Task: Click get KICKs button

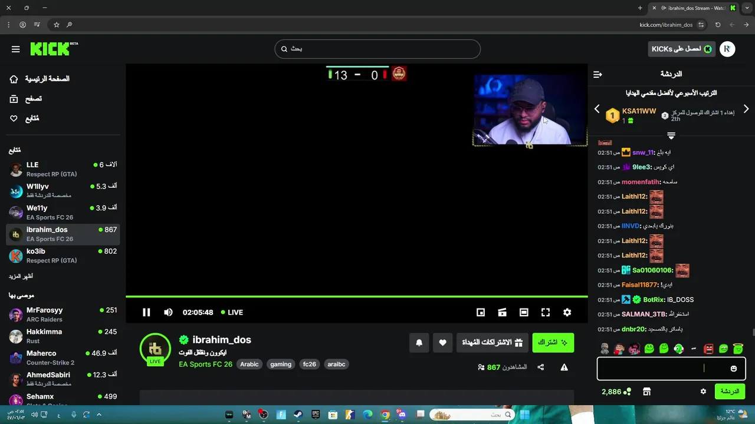Action: (x=682, y=49)
